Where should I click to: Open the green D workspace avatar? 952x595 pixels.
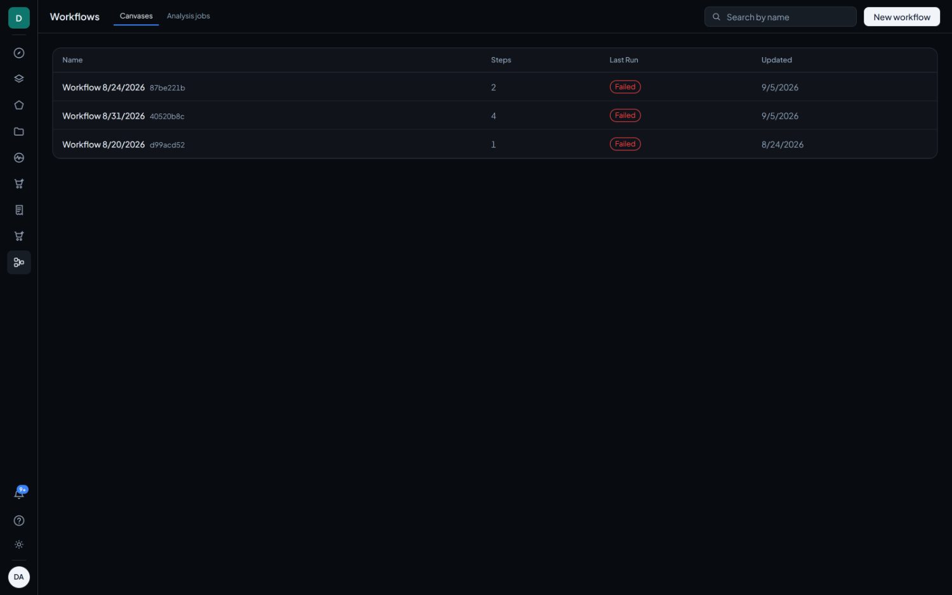[18, 18]
